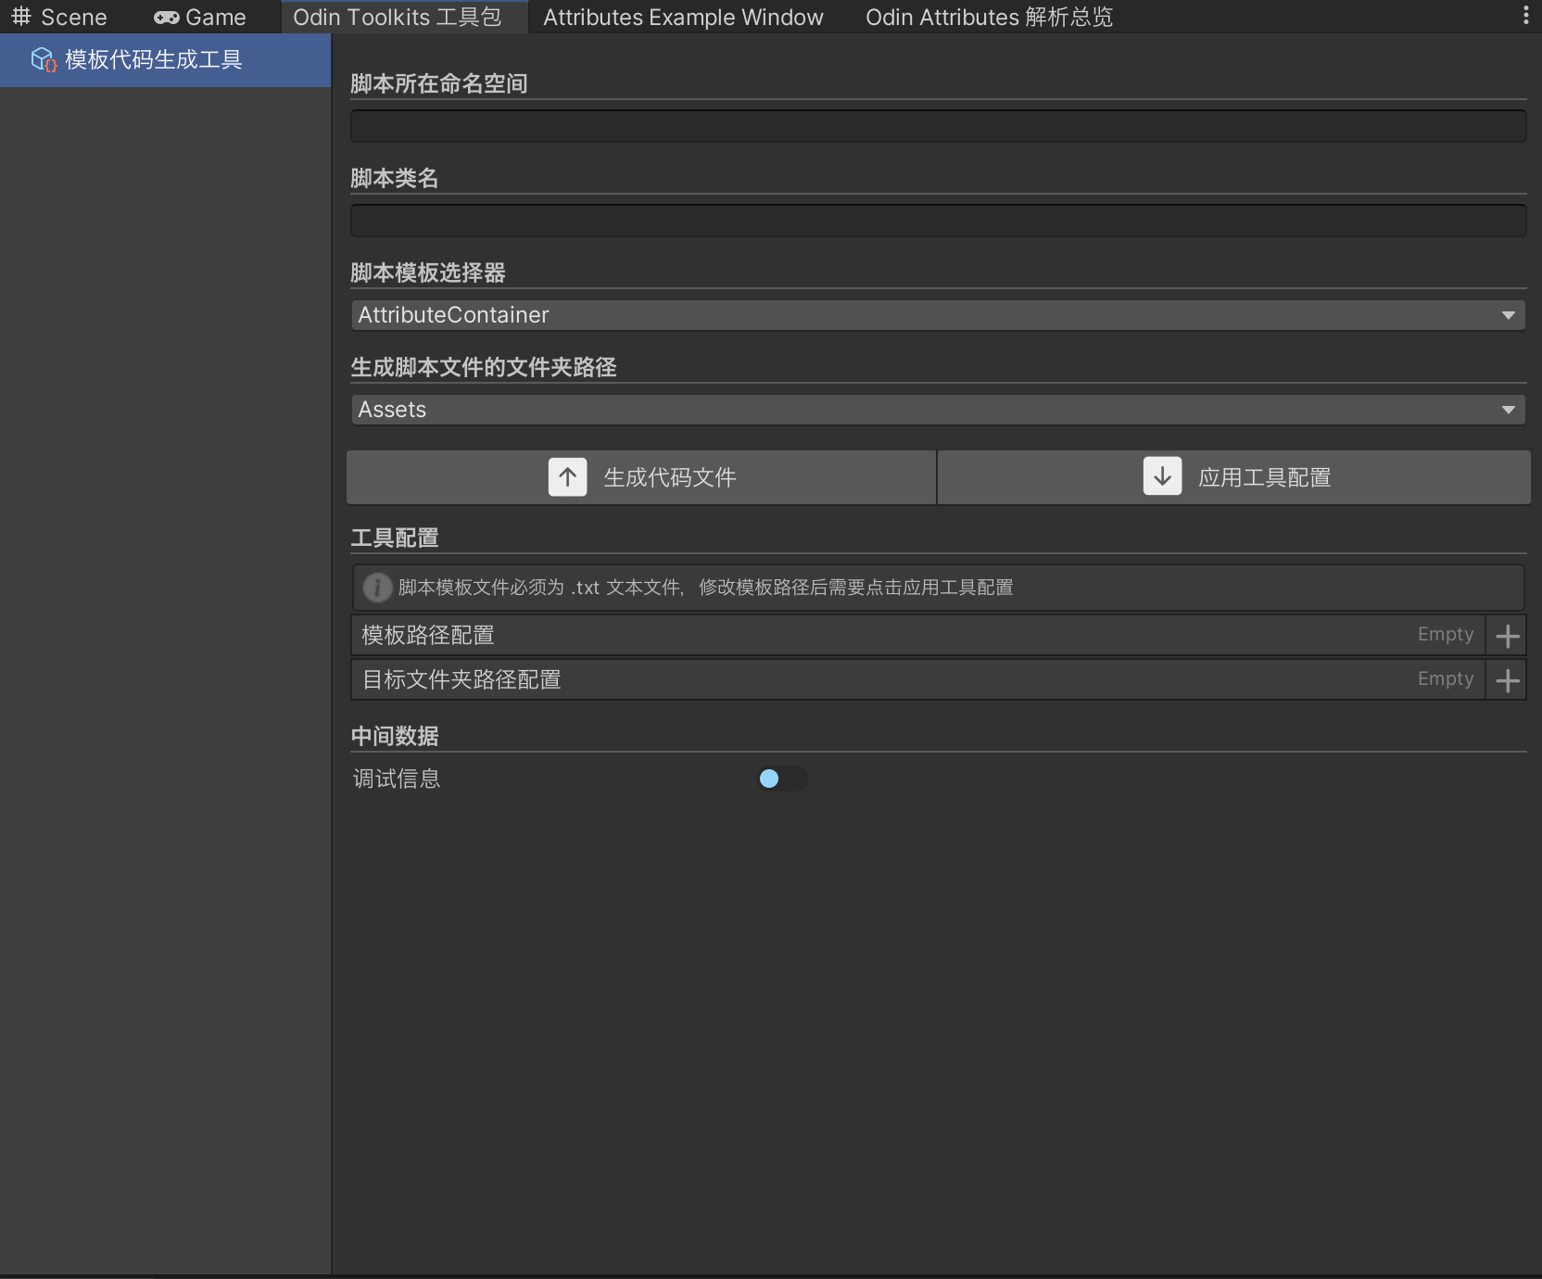Image resolution: width=1542 pixels, height=1279 pixels.
Task: Click Empty label in 目标文件夹路径配置 row
Action: pos(1446,679)
